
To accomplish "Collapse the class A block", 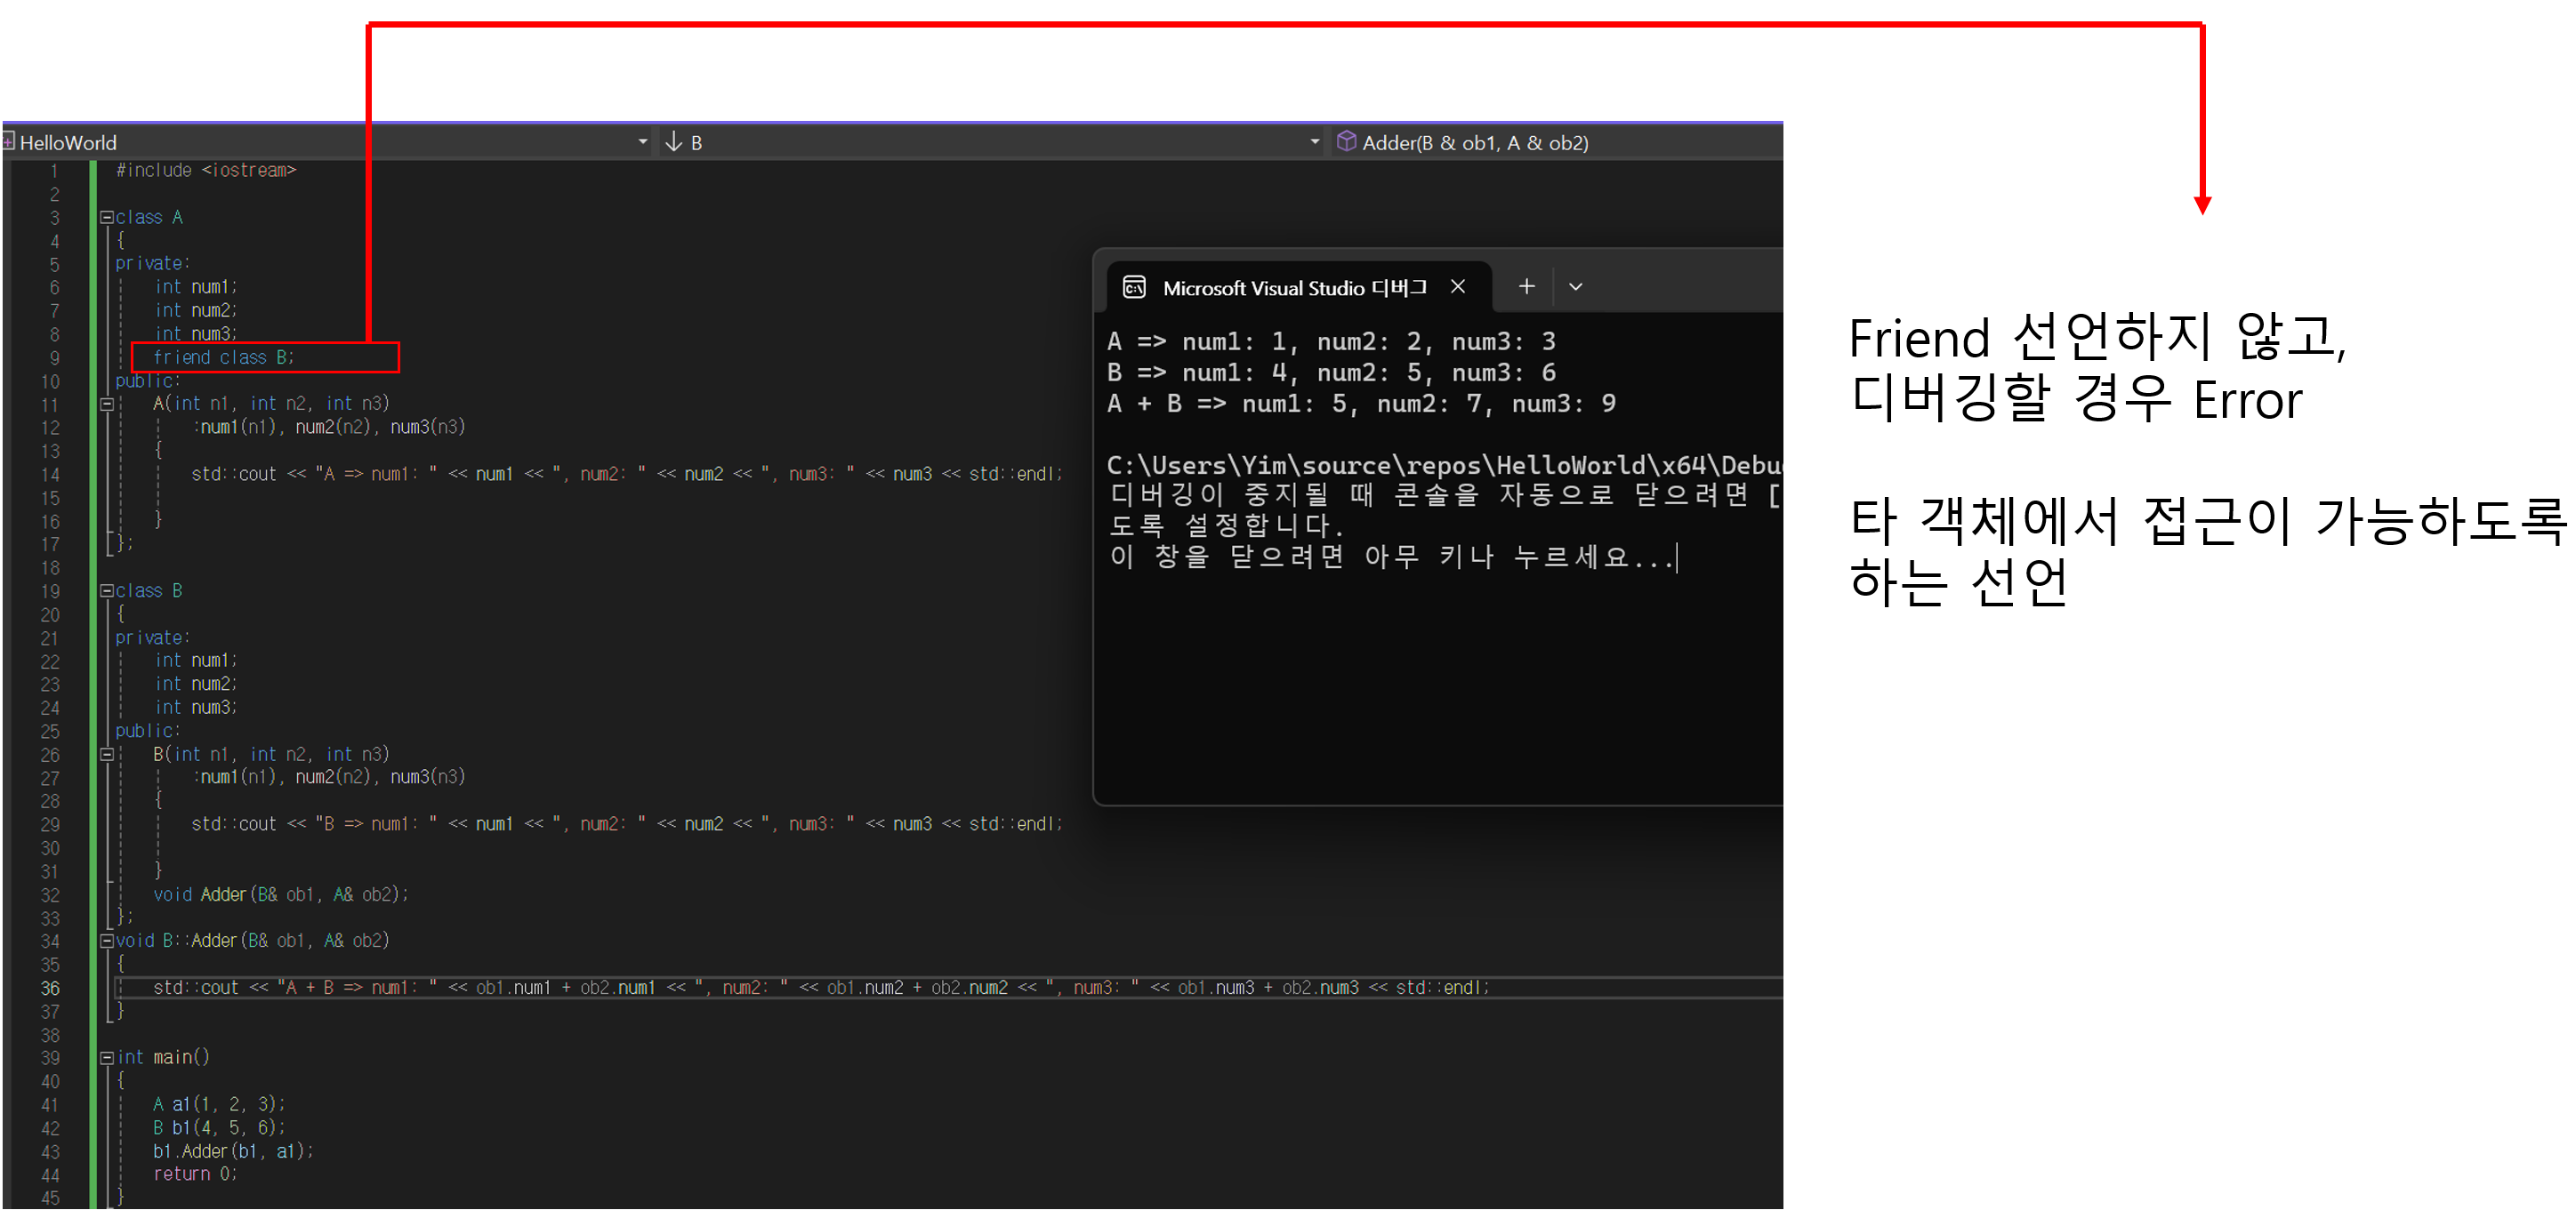I will (106, 217).
